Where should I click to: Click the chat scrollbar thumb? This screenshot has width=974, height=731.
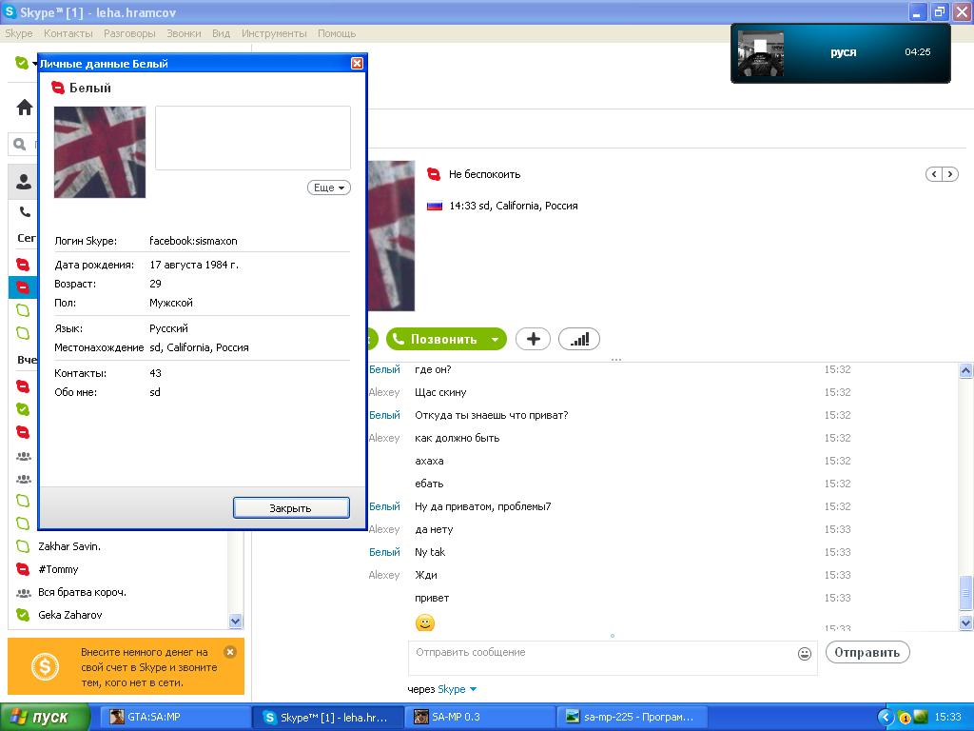pos(966,592)
